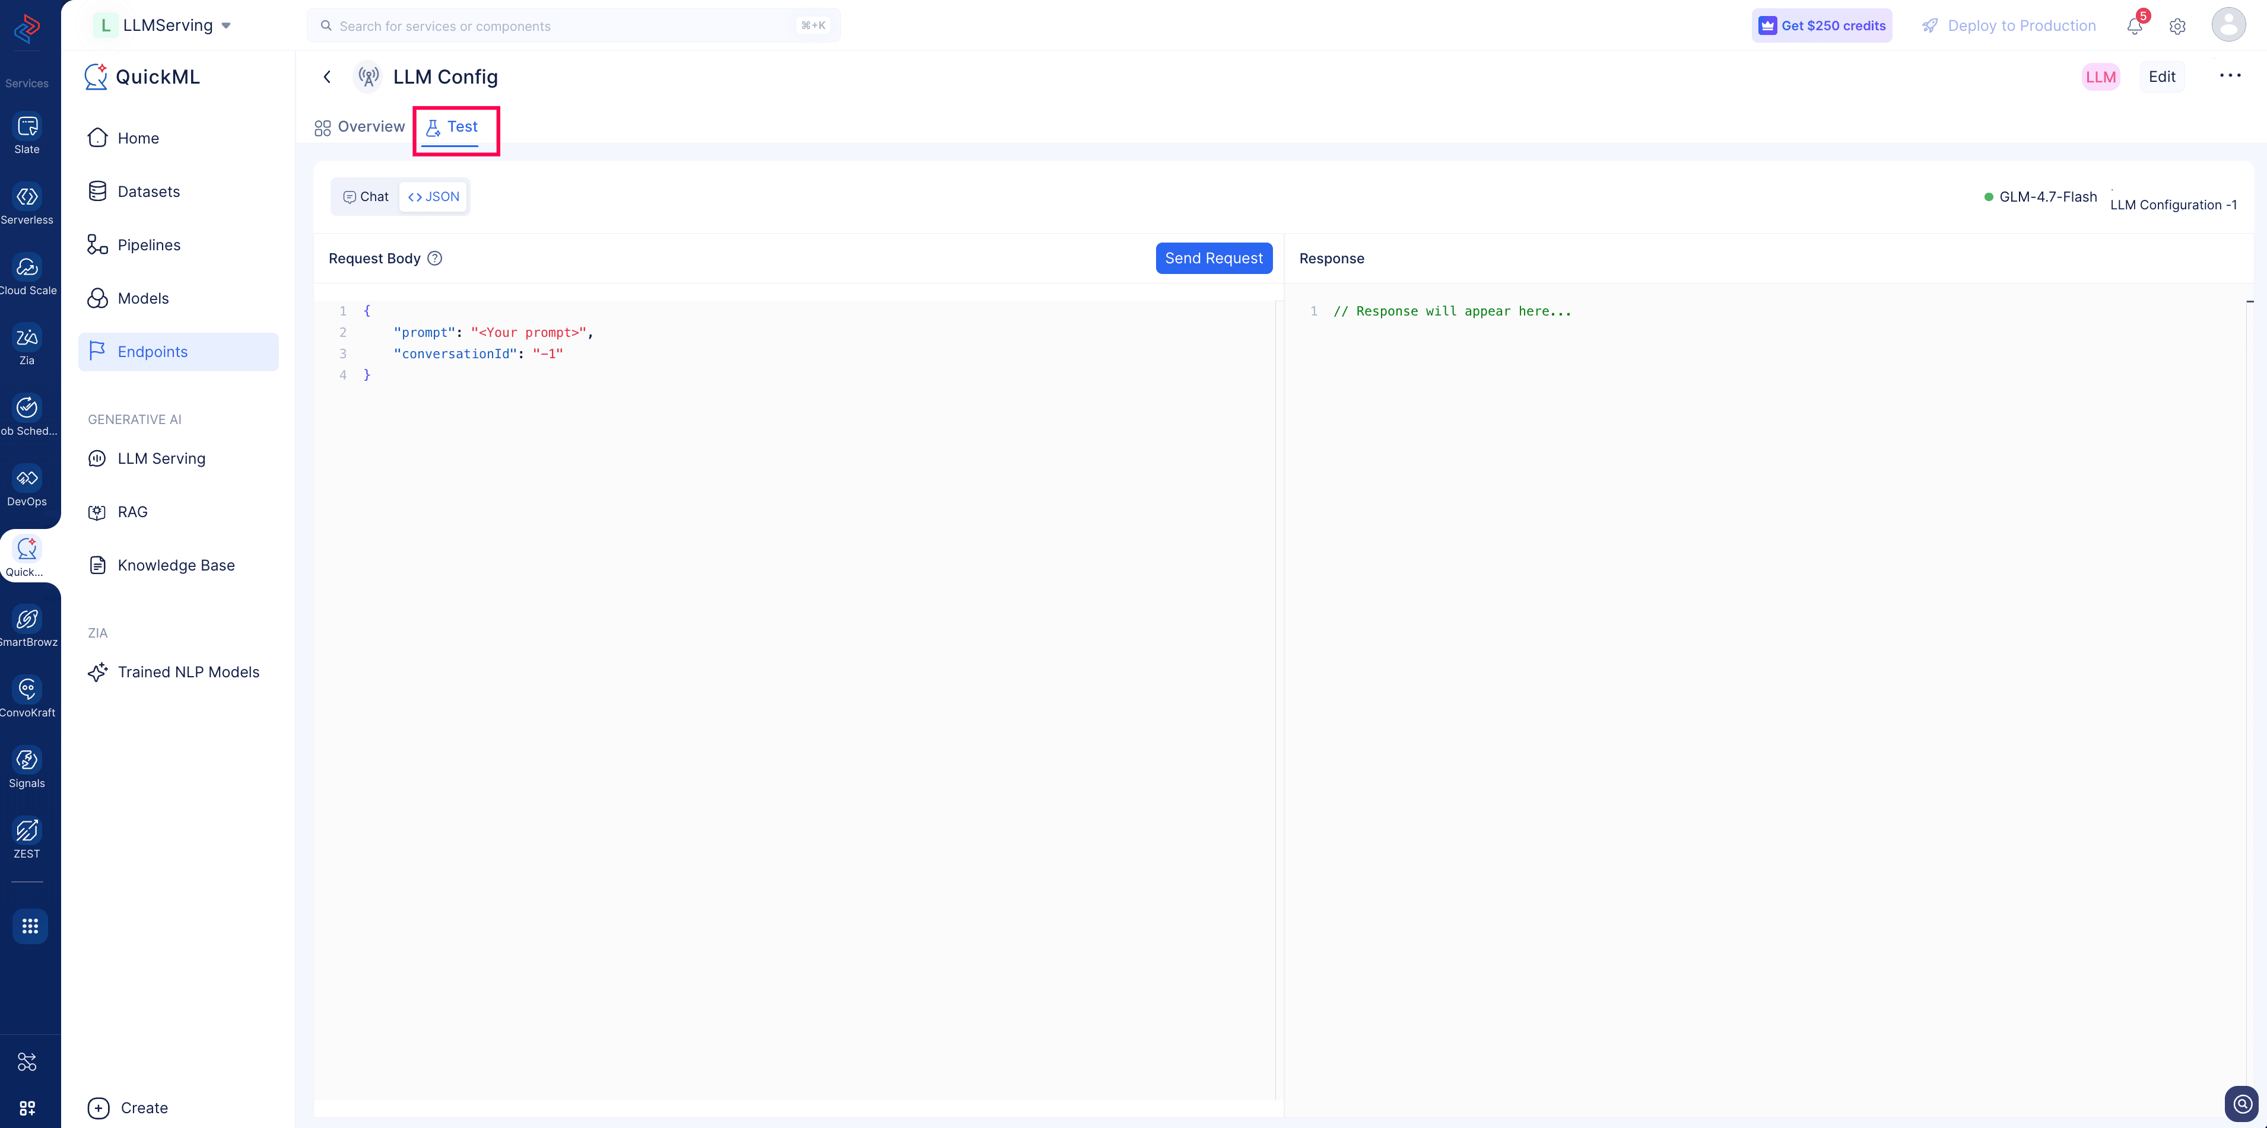Open the settings gear icon
2267x1128 pixels.
(x=2177, y=26)
